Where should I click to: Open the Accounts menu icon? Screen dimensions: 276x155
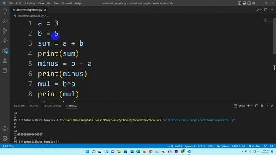5,129
